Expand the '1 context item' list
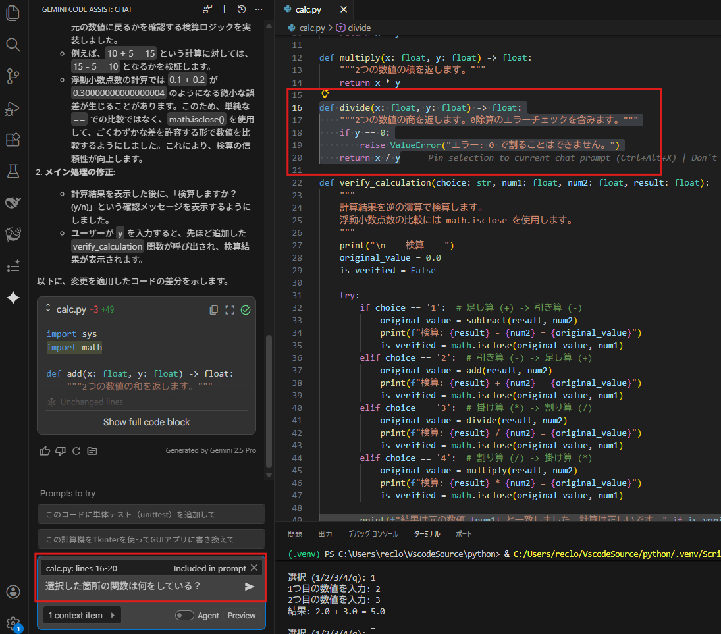This screenshot has height=634, width=721. pyautogui.click(x=80, y=616)
